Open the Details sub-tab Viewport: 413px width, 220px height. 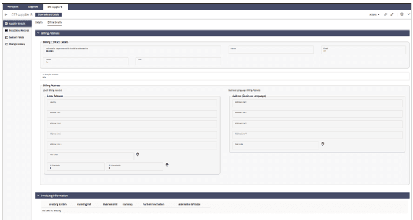point(39,22)
